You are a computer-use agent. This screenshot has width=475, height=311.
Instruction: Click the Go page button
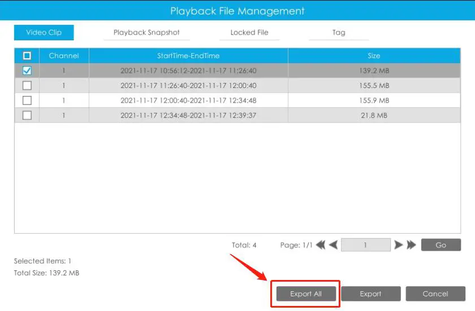pos(441,245)
